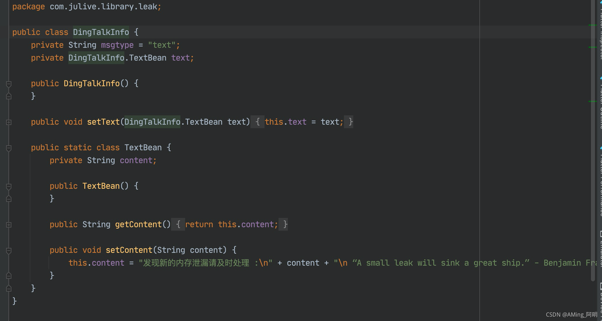Click the 'static' keyword before class TextBean

(78, 147)
